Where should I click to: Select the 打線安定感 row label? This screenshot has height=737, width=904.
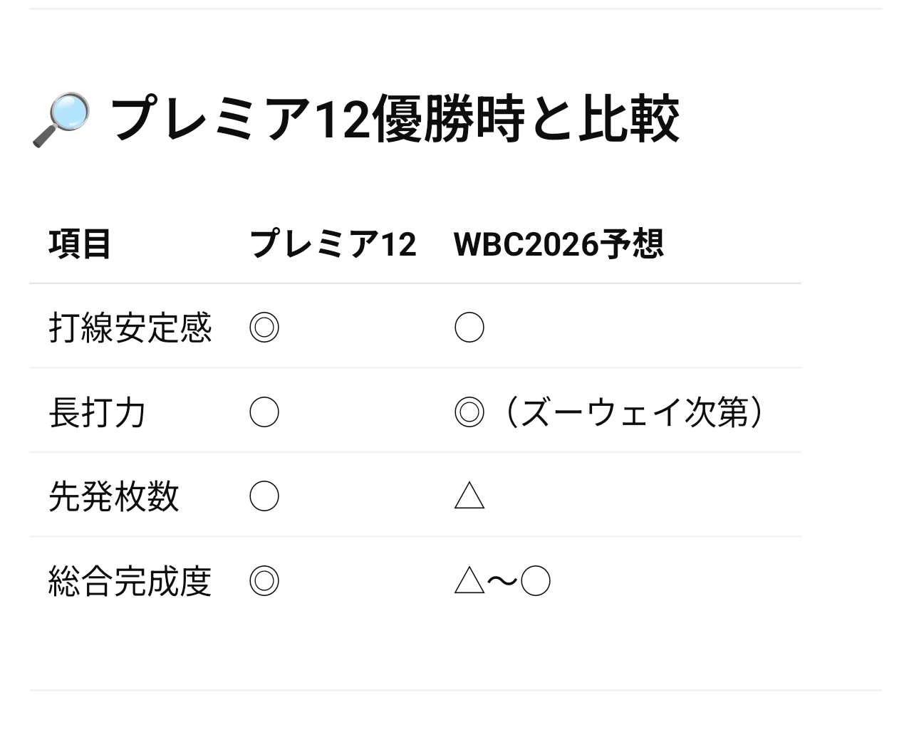click(130, 328)
